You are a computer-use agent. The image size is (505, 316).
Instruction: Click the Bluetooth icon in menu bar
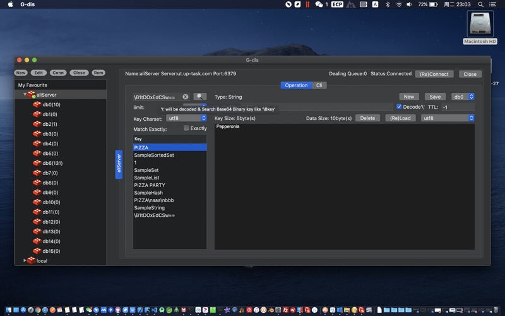pos(388,4)
